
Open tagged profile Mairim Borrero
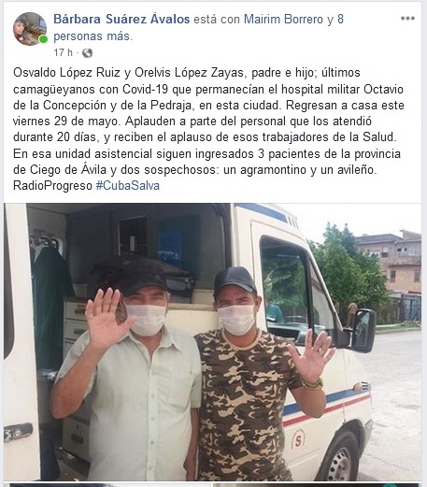[x=283, y=20]
